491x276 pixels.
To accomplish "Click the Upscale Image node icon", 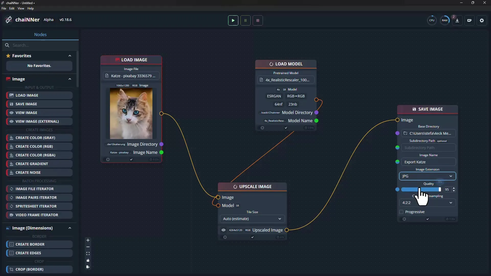I will coord(235,186).
